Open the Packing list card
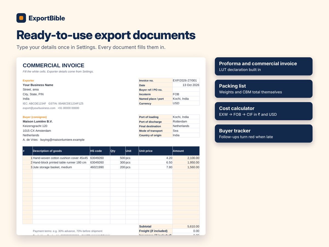 [263, 89]
